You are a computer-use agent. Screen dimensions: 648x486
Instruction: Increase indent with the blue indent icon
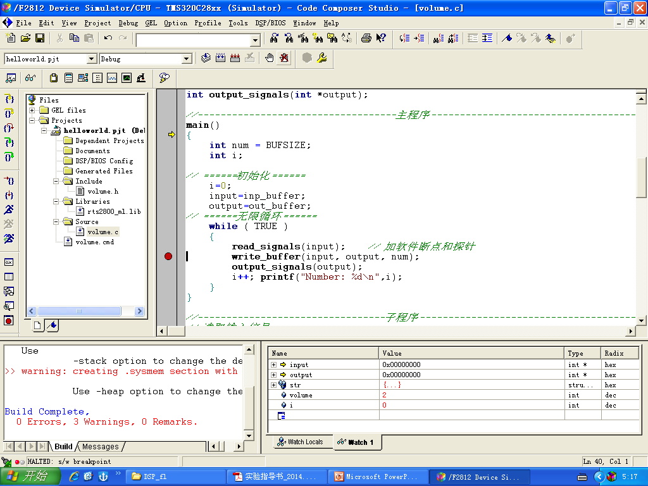[488, 39]
